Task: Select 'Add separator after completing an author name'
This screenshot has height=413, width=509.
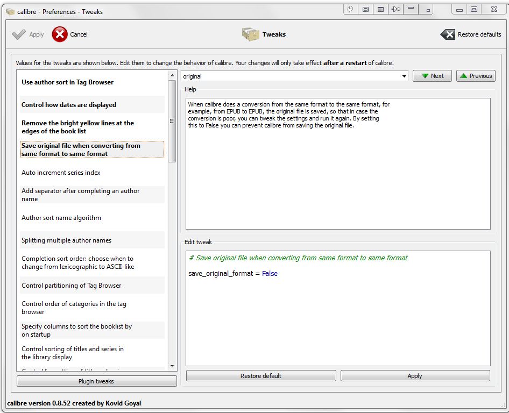Action: (92, 195)
